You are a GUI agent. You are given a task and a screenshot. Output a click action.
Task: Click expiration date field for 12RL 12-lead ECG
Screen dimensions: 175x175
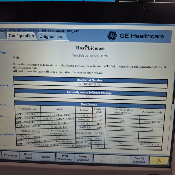(122, 116)
